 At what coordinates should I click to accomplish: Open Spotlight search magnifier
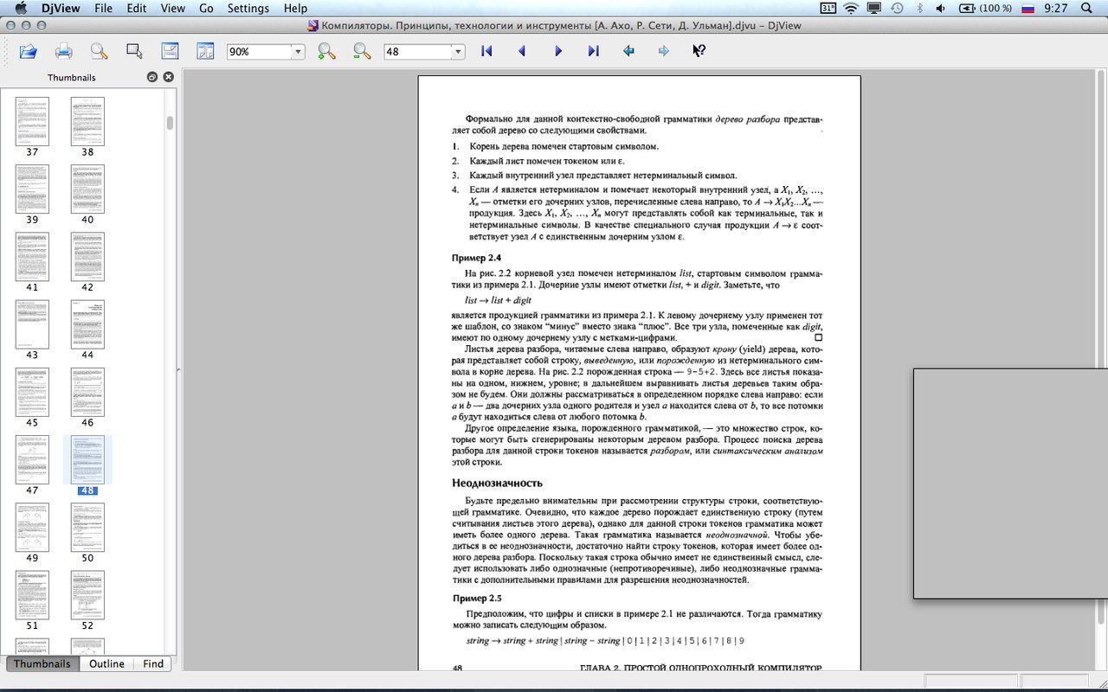click(1087, 8)
